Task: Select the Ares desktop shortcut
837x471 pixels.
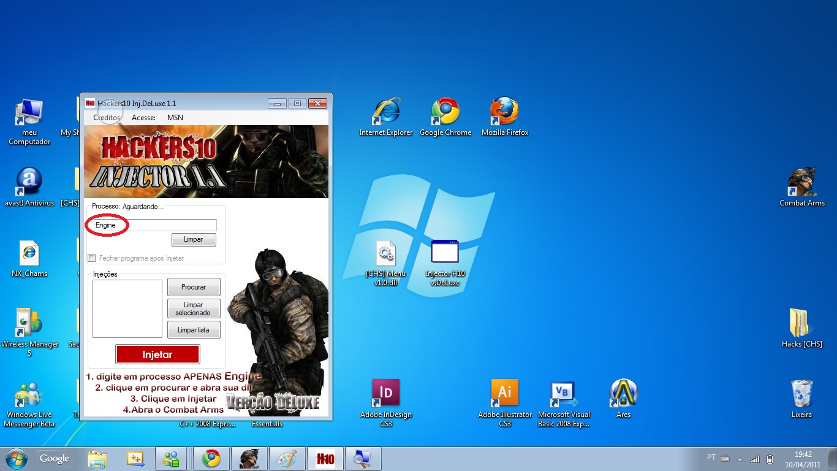Action: tap(624, 399)
